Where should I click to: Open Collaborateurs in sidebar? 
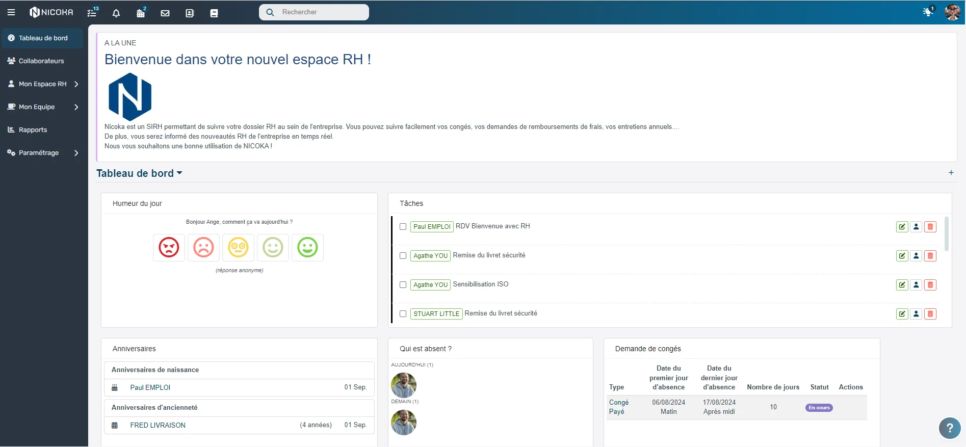(x=42, y=61)
